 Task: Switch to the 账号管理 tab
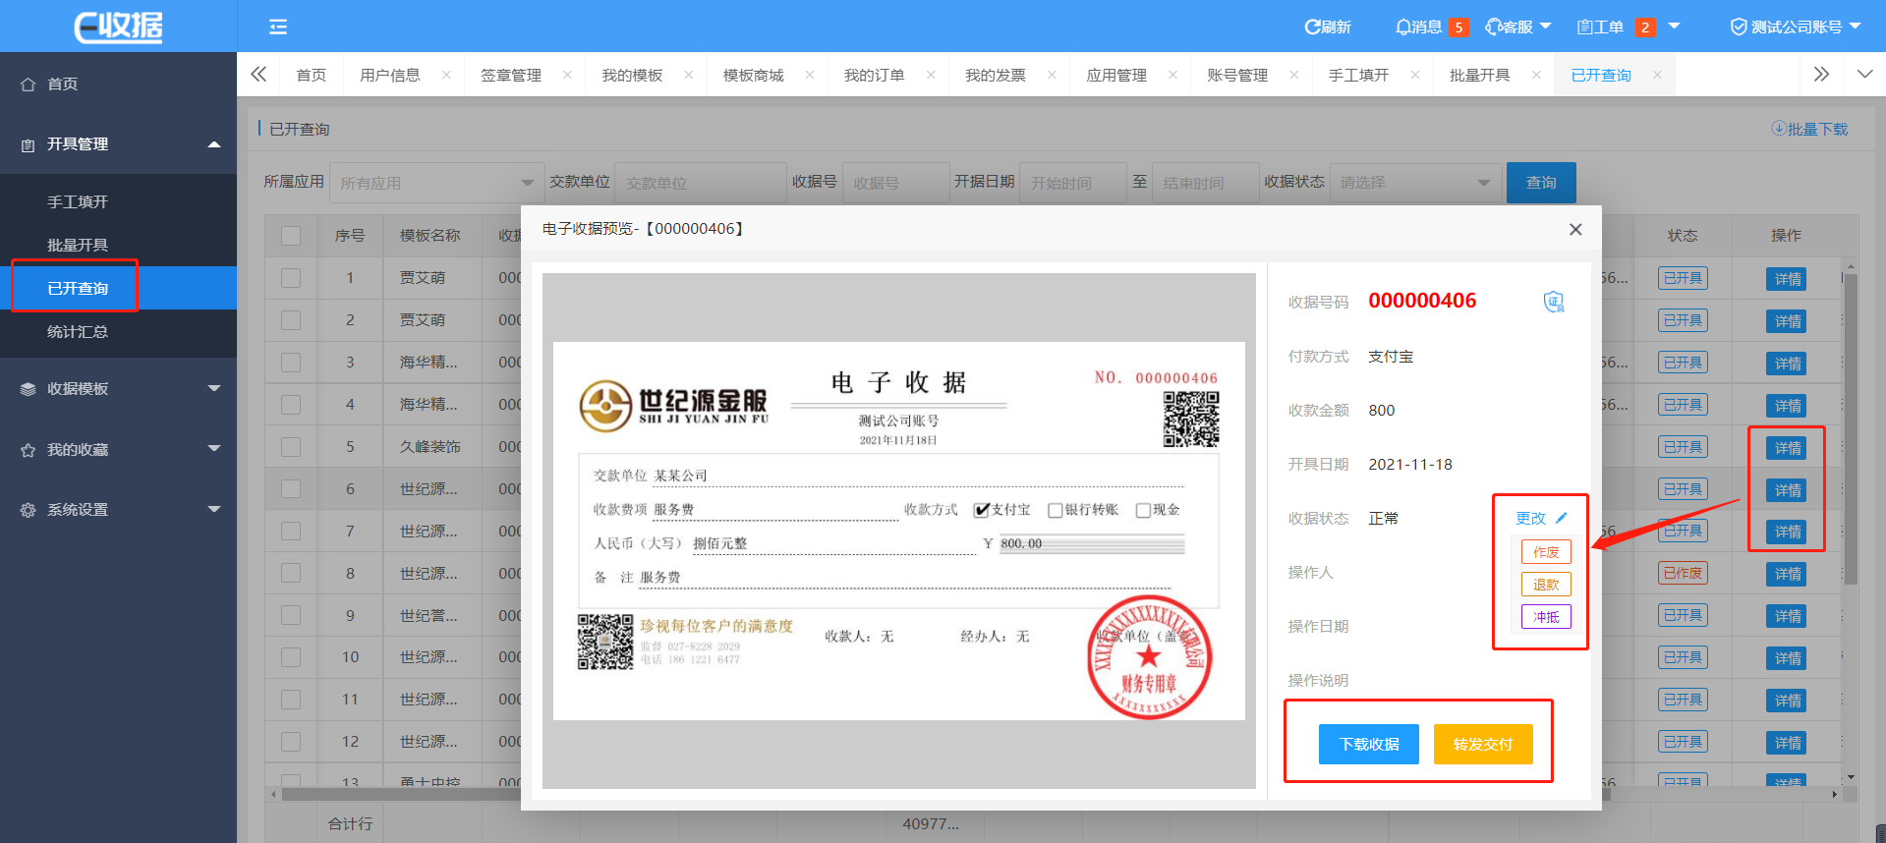[x=1237, y=75]
